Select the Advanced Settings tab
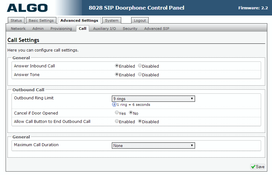Image resolution: width=272 pixels, height=175 pixels. coord(79,20)
